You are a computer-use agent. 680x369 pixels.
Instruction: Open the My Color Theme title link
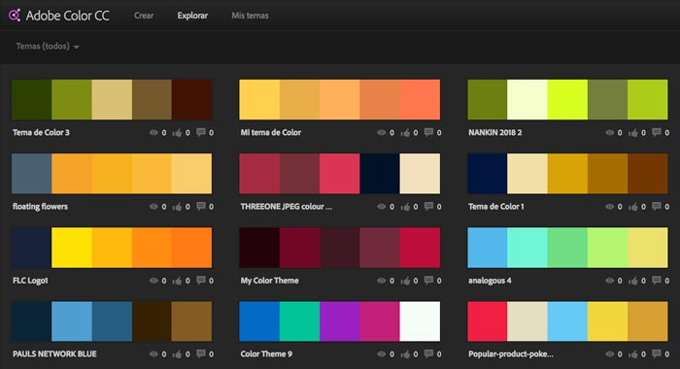[269, 281]
